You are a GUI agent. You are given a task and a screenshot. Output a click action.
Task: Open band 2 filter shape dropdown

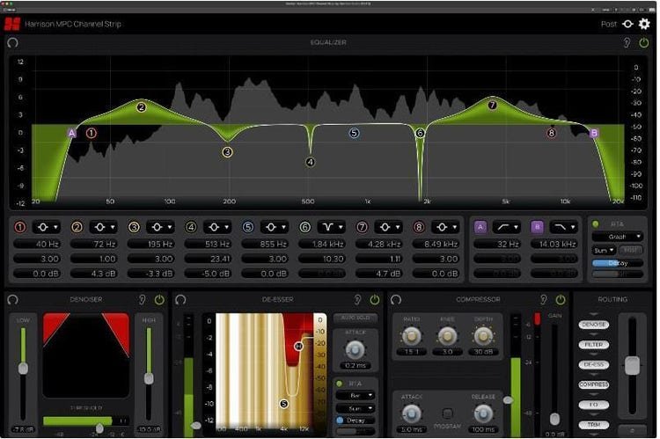click(103, 227)
